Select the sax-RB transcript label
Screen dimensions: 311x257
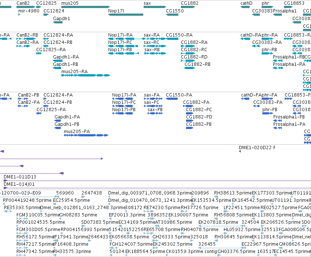[152, 50]
